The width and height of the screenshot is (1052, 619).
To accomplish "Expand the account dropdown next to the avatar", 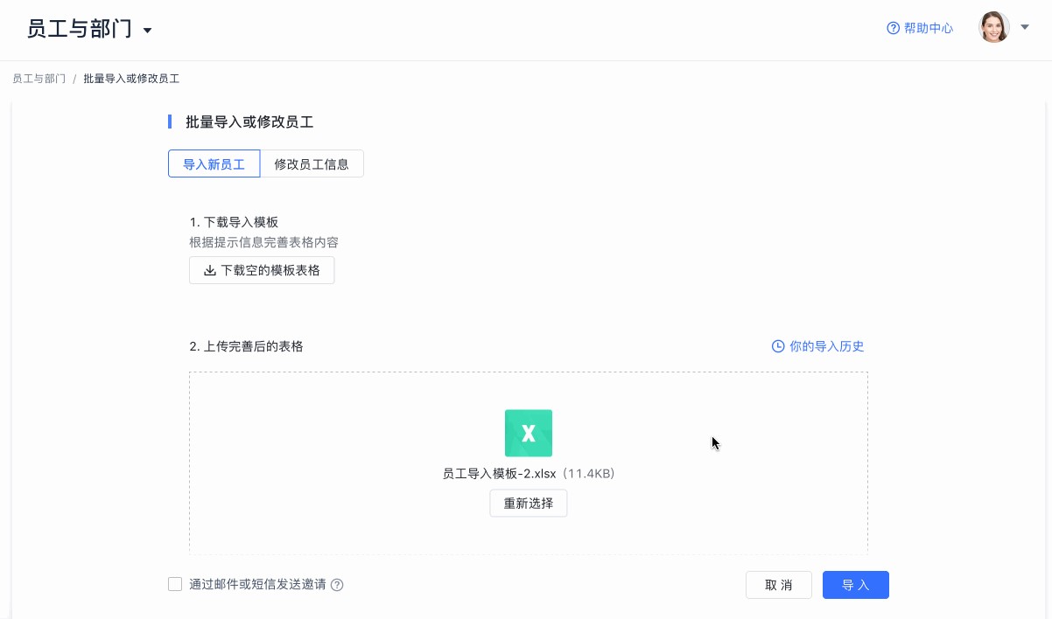I will click(1025, 26).
